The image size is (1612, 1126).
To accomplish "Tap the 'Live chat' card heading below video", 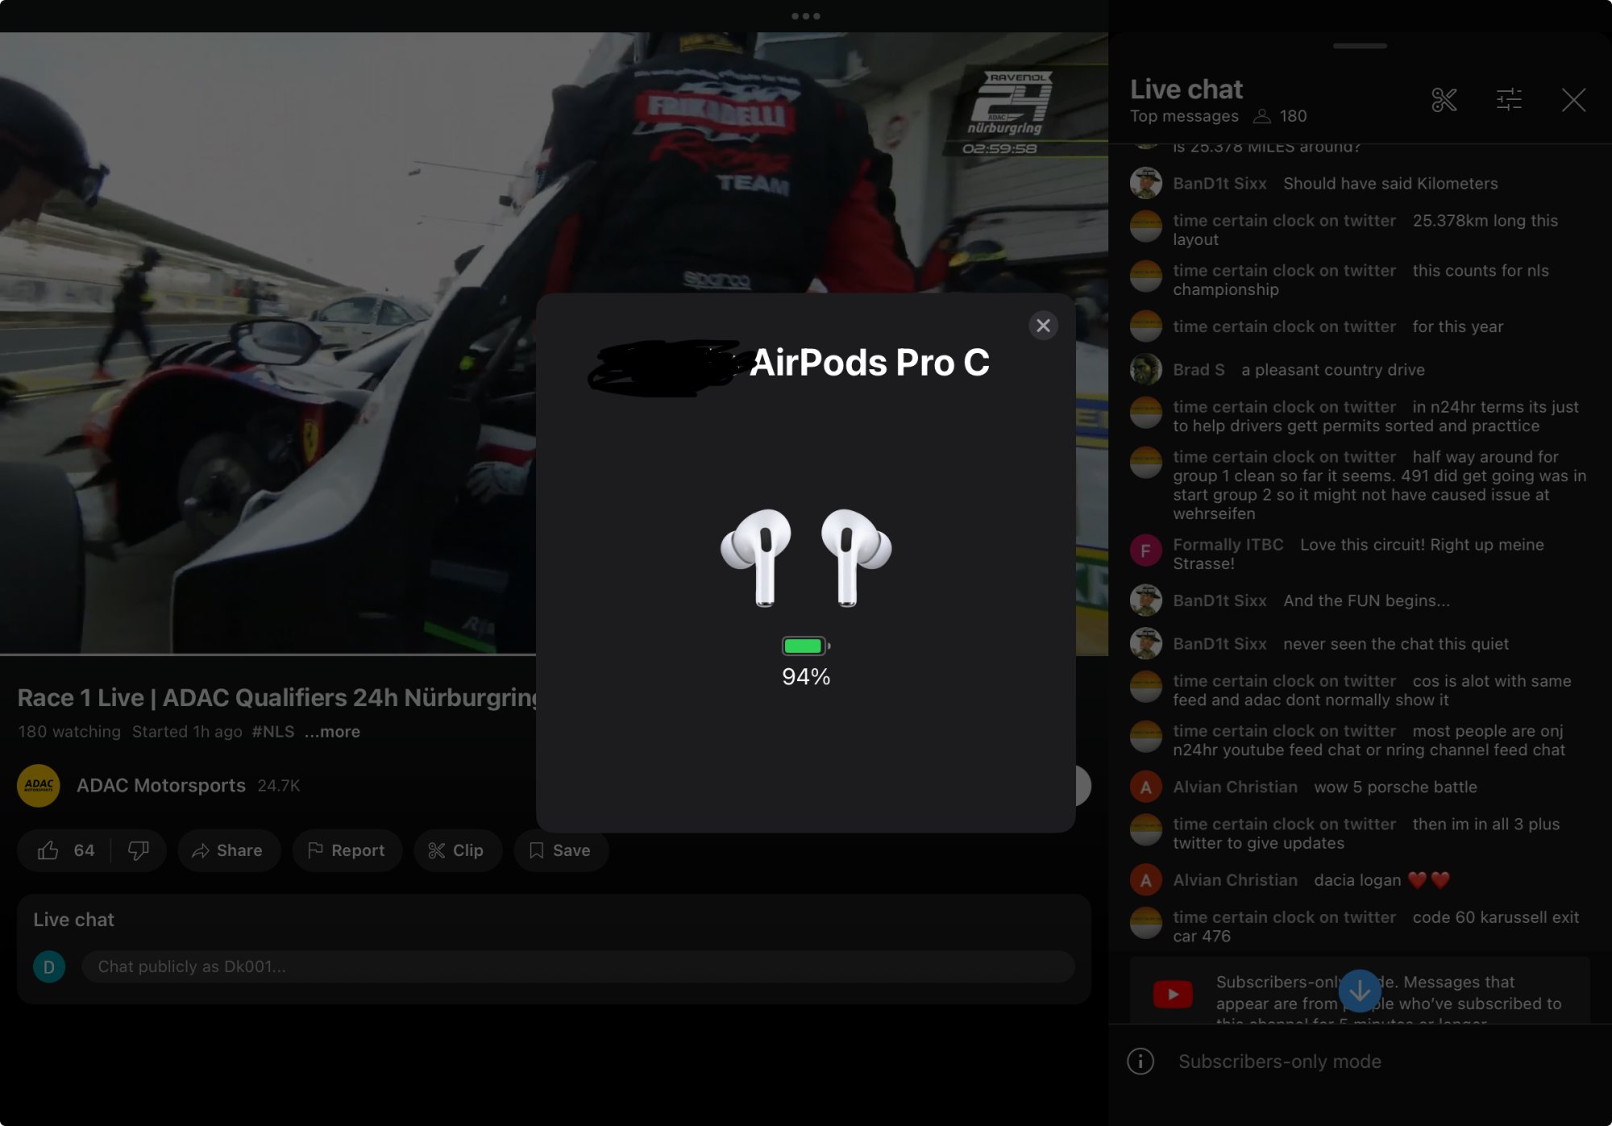I will (x=73, y=920).
